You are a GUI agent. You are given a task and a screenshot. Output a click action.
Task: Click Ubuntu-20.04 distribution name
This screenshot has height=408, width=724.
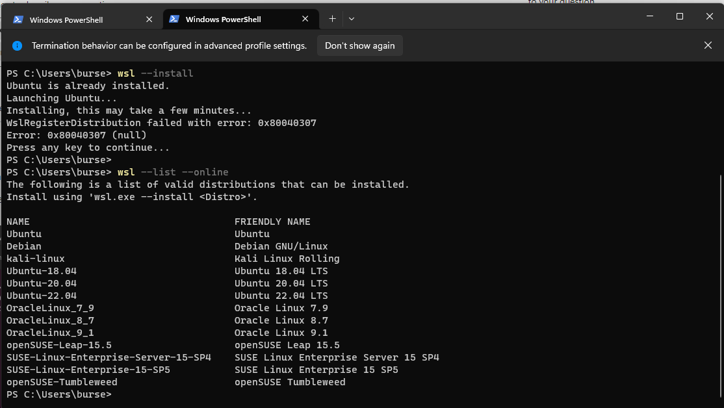pyautogui.click(x=42, y=283)
